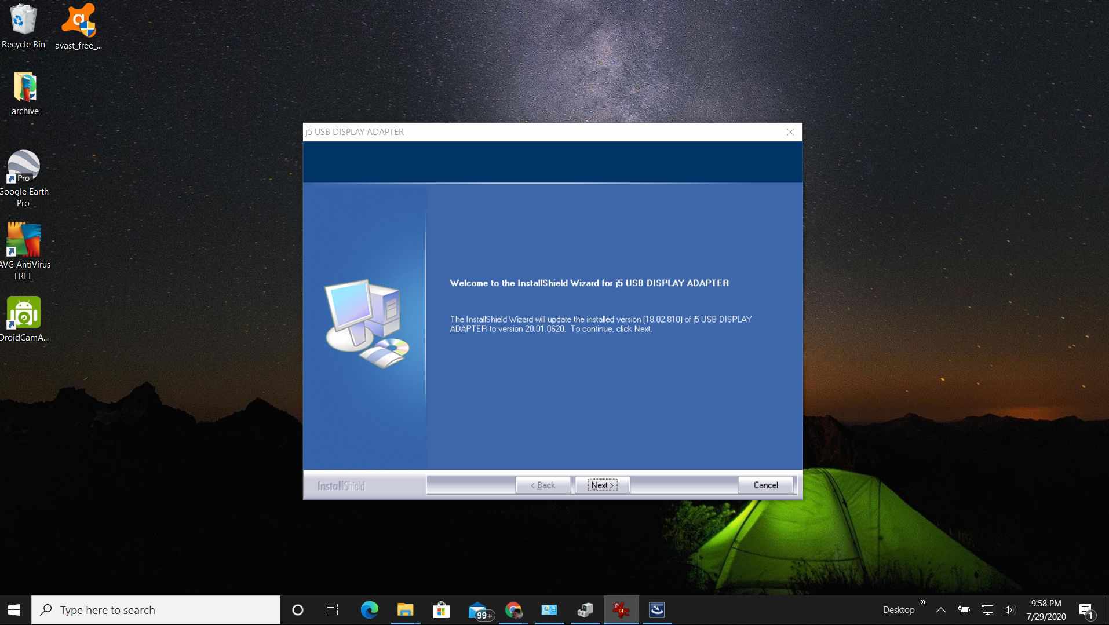
Task: Open the Recycle Bin desktop icon
Action: 23,27
